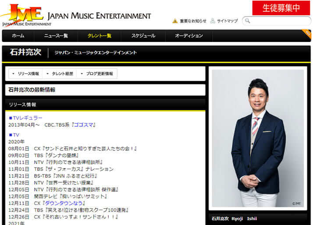Open the スケジュール menu item

click(x=143, y=36)
